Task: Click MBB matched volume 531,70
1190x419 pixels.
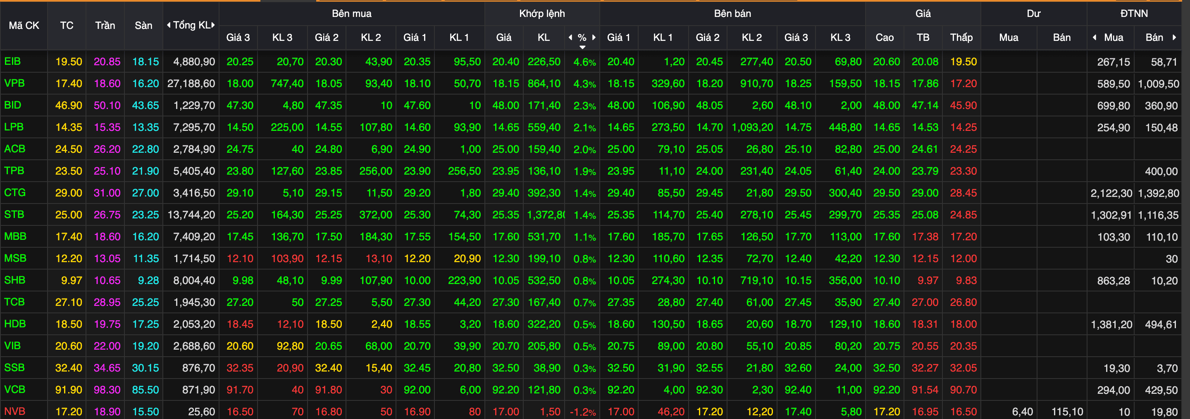Action: (x=544, y=237)
